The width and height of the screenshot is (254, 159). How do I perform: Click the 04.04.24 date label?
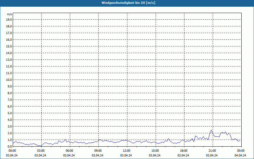(x=240, y=155)
